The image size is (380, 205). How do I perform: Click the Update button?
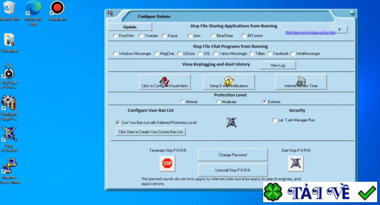130,27
